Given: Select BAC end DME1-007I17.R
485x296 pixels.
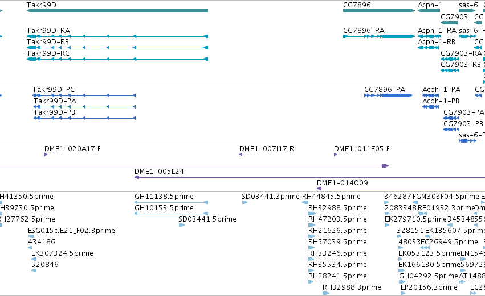Looking at the screenshot, I should click(x=241, y=155).
